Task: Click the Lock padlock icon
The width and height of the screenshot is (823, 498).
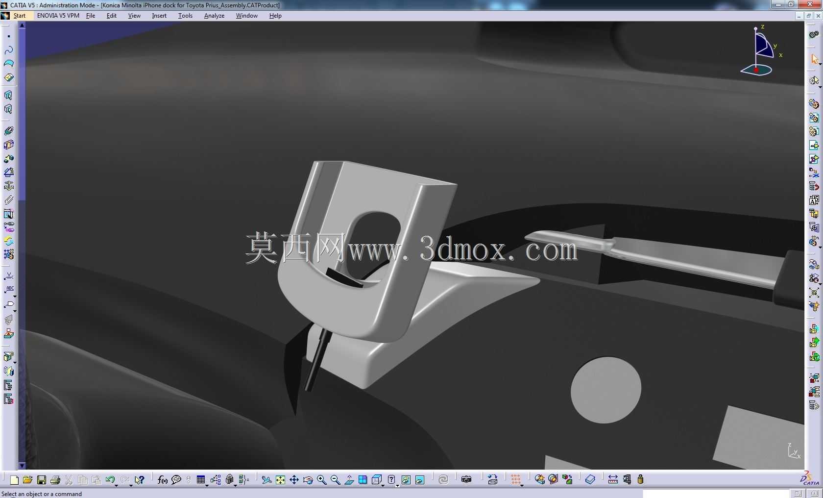Action: (x=229, y=480)
